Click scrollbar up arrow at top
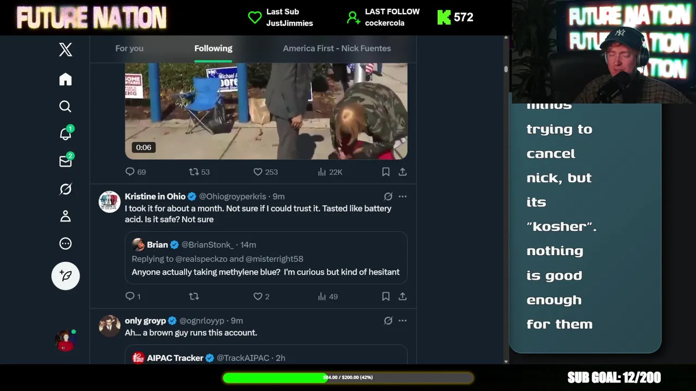This screenshot has width=696, height=391. (506, 38)
